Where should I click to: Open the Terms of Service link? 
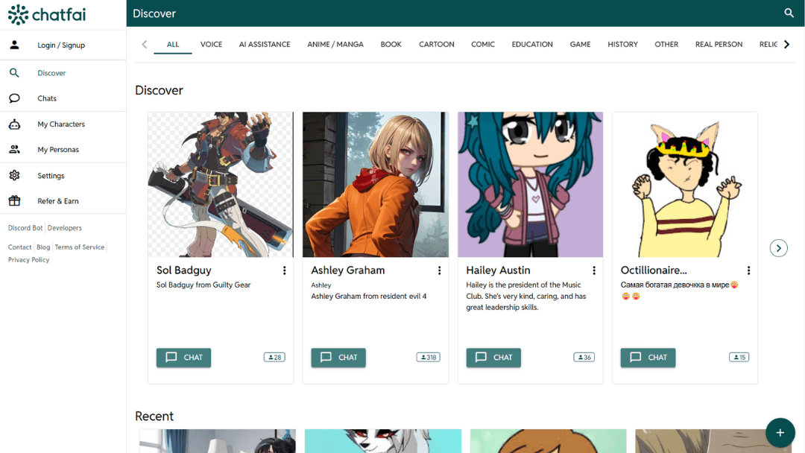(x=80, y=247)
